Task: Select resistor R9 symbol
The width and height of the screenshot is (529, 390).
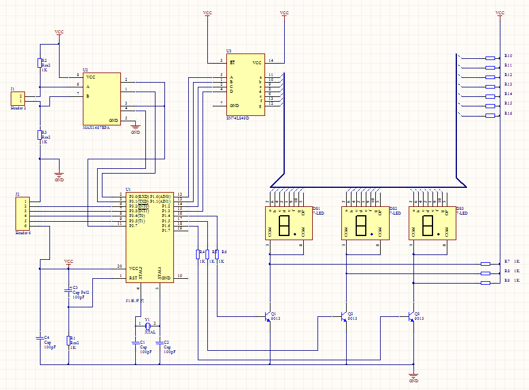Action: (486, 283)
